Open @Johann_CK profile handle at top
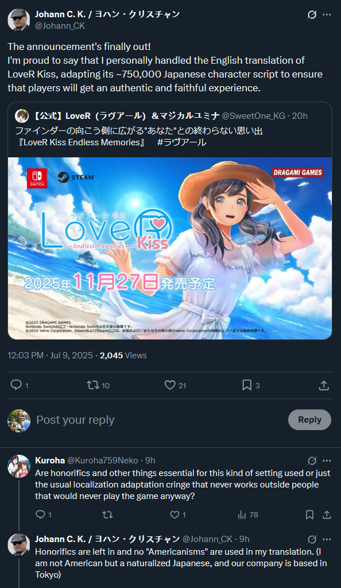The image size is (341, 588). [60, 26]
